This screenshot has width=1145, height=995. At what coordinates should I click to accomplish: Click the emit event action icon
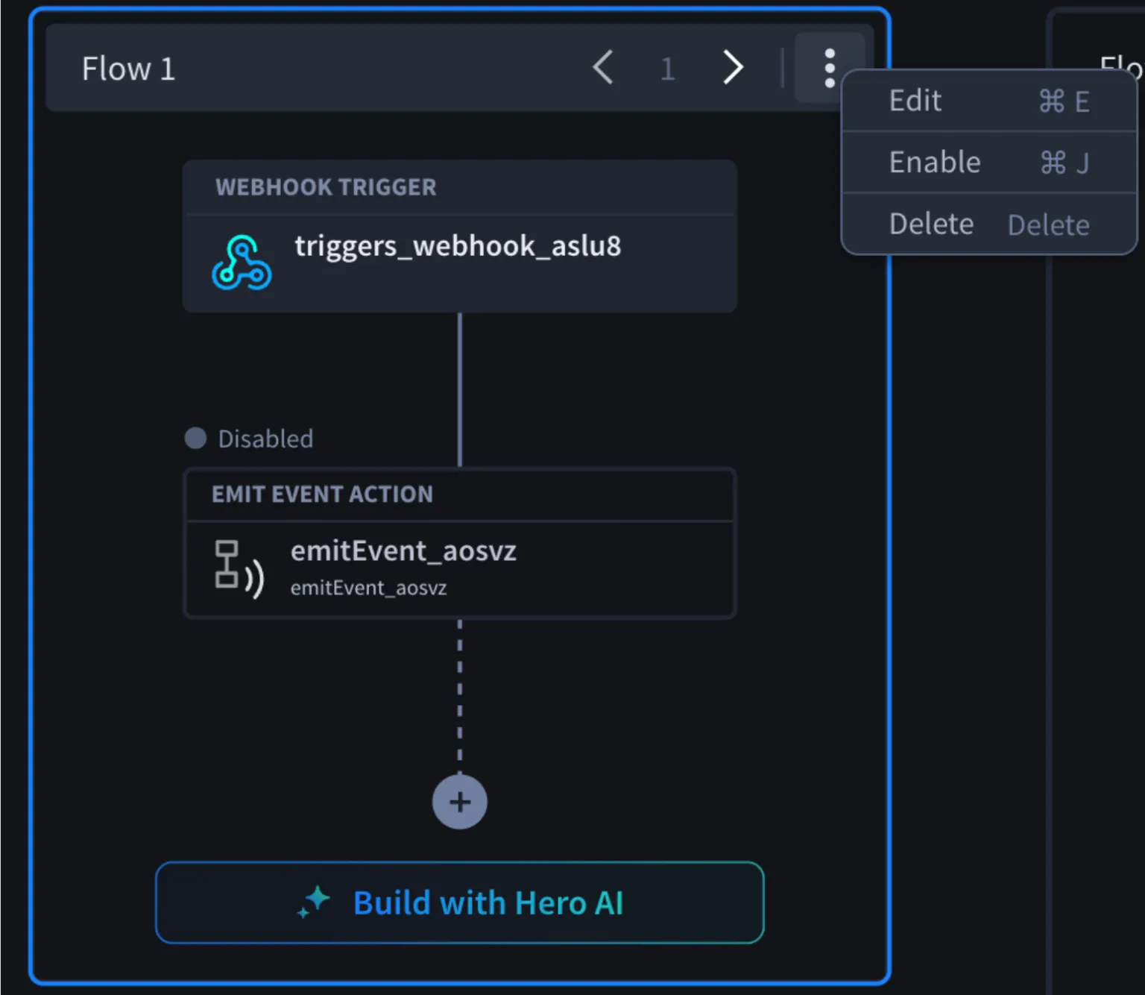point(239,569)
